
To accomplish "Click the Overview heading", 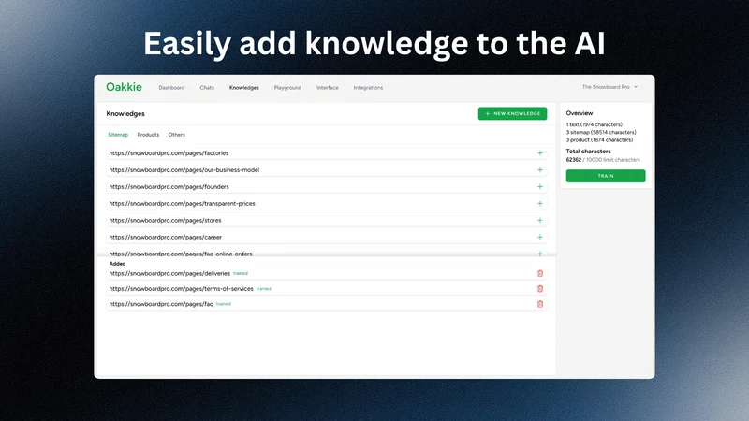I will click(580, 113).
